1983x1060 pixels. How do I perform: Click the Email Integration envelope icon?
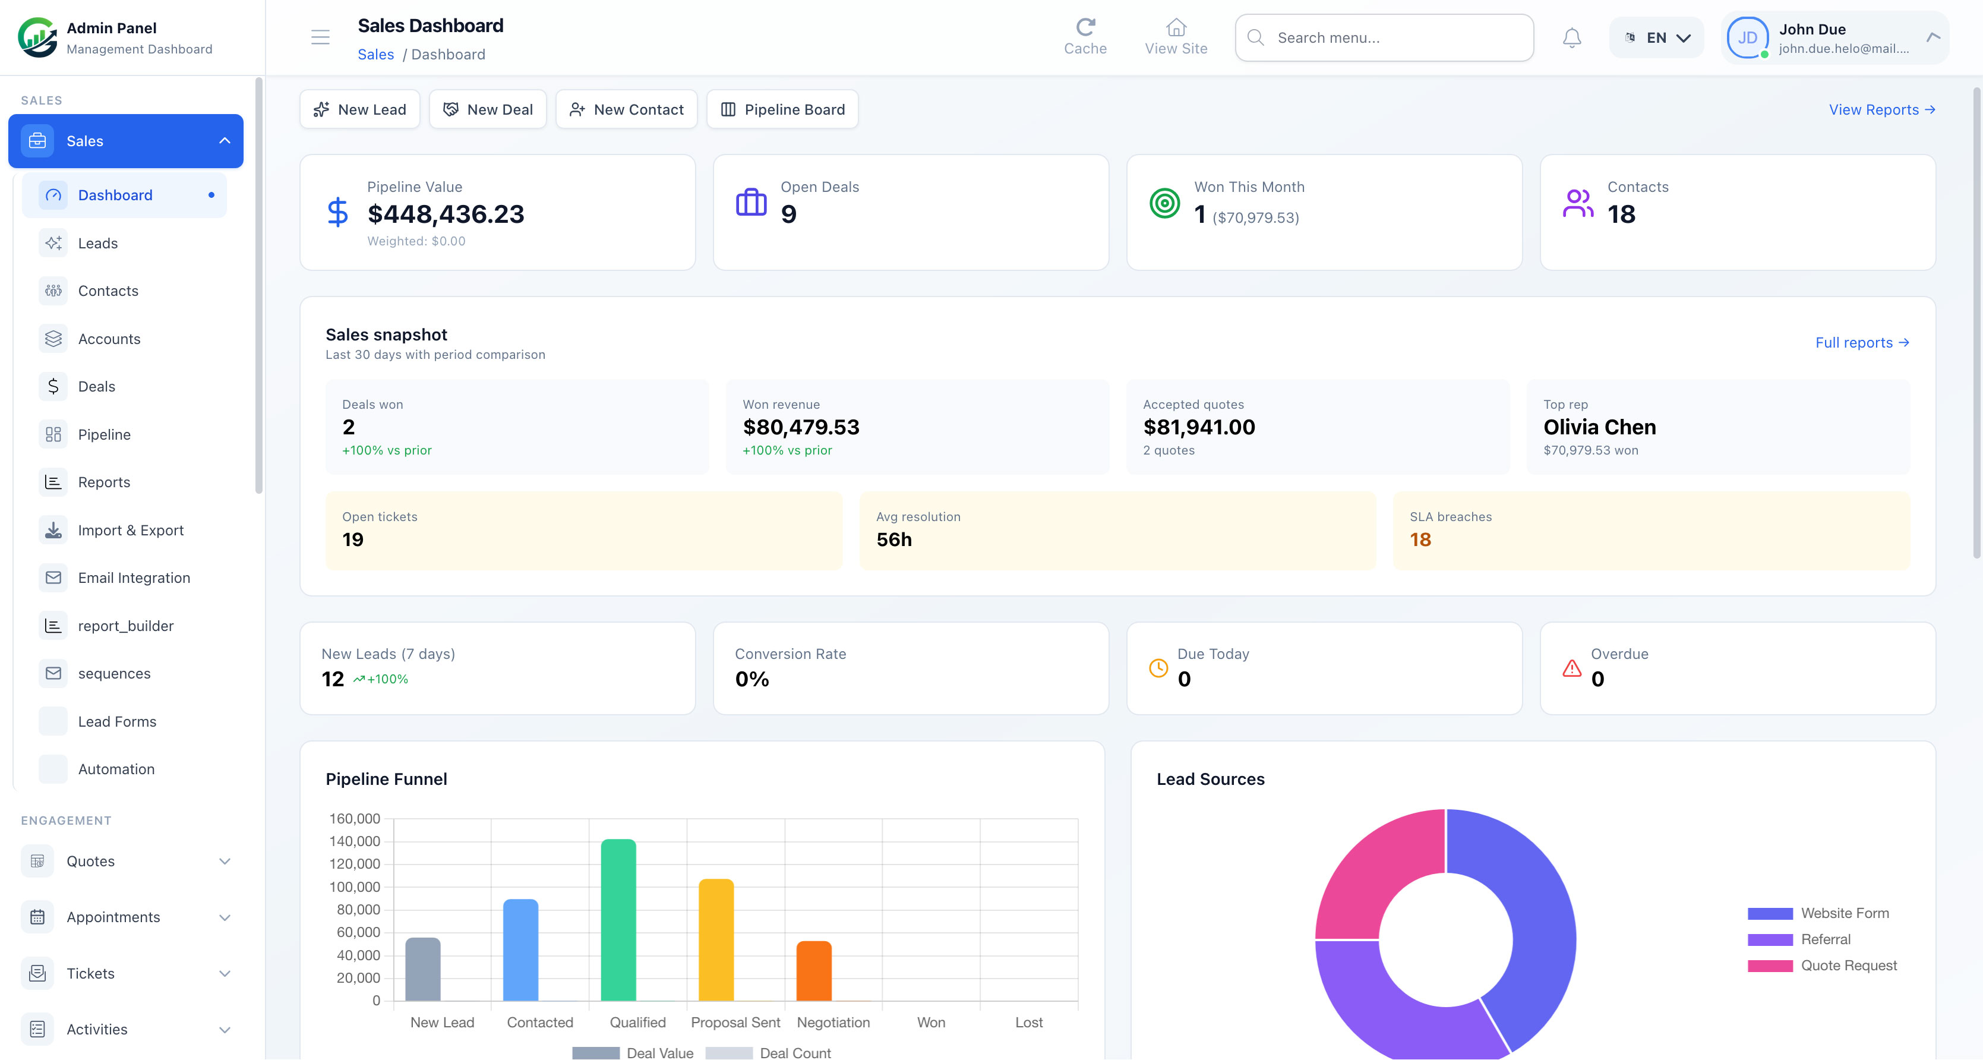[x=53, y=578]
